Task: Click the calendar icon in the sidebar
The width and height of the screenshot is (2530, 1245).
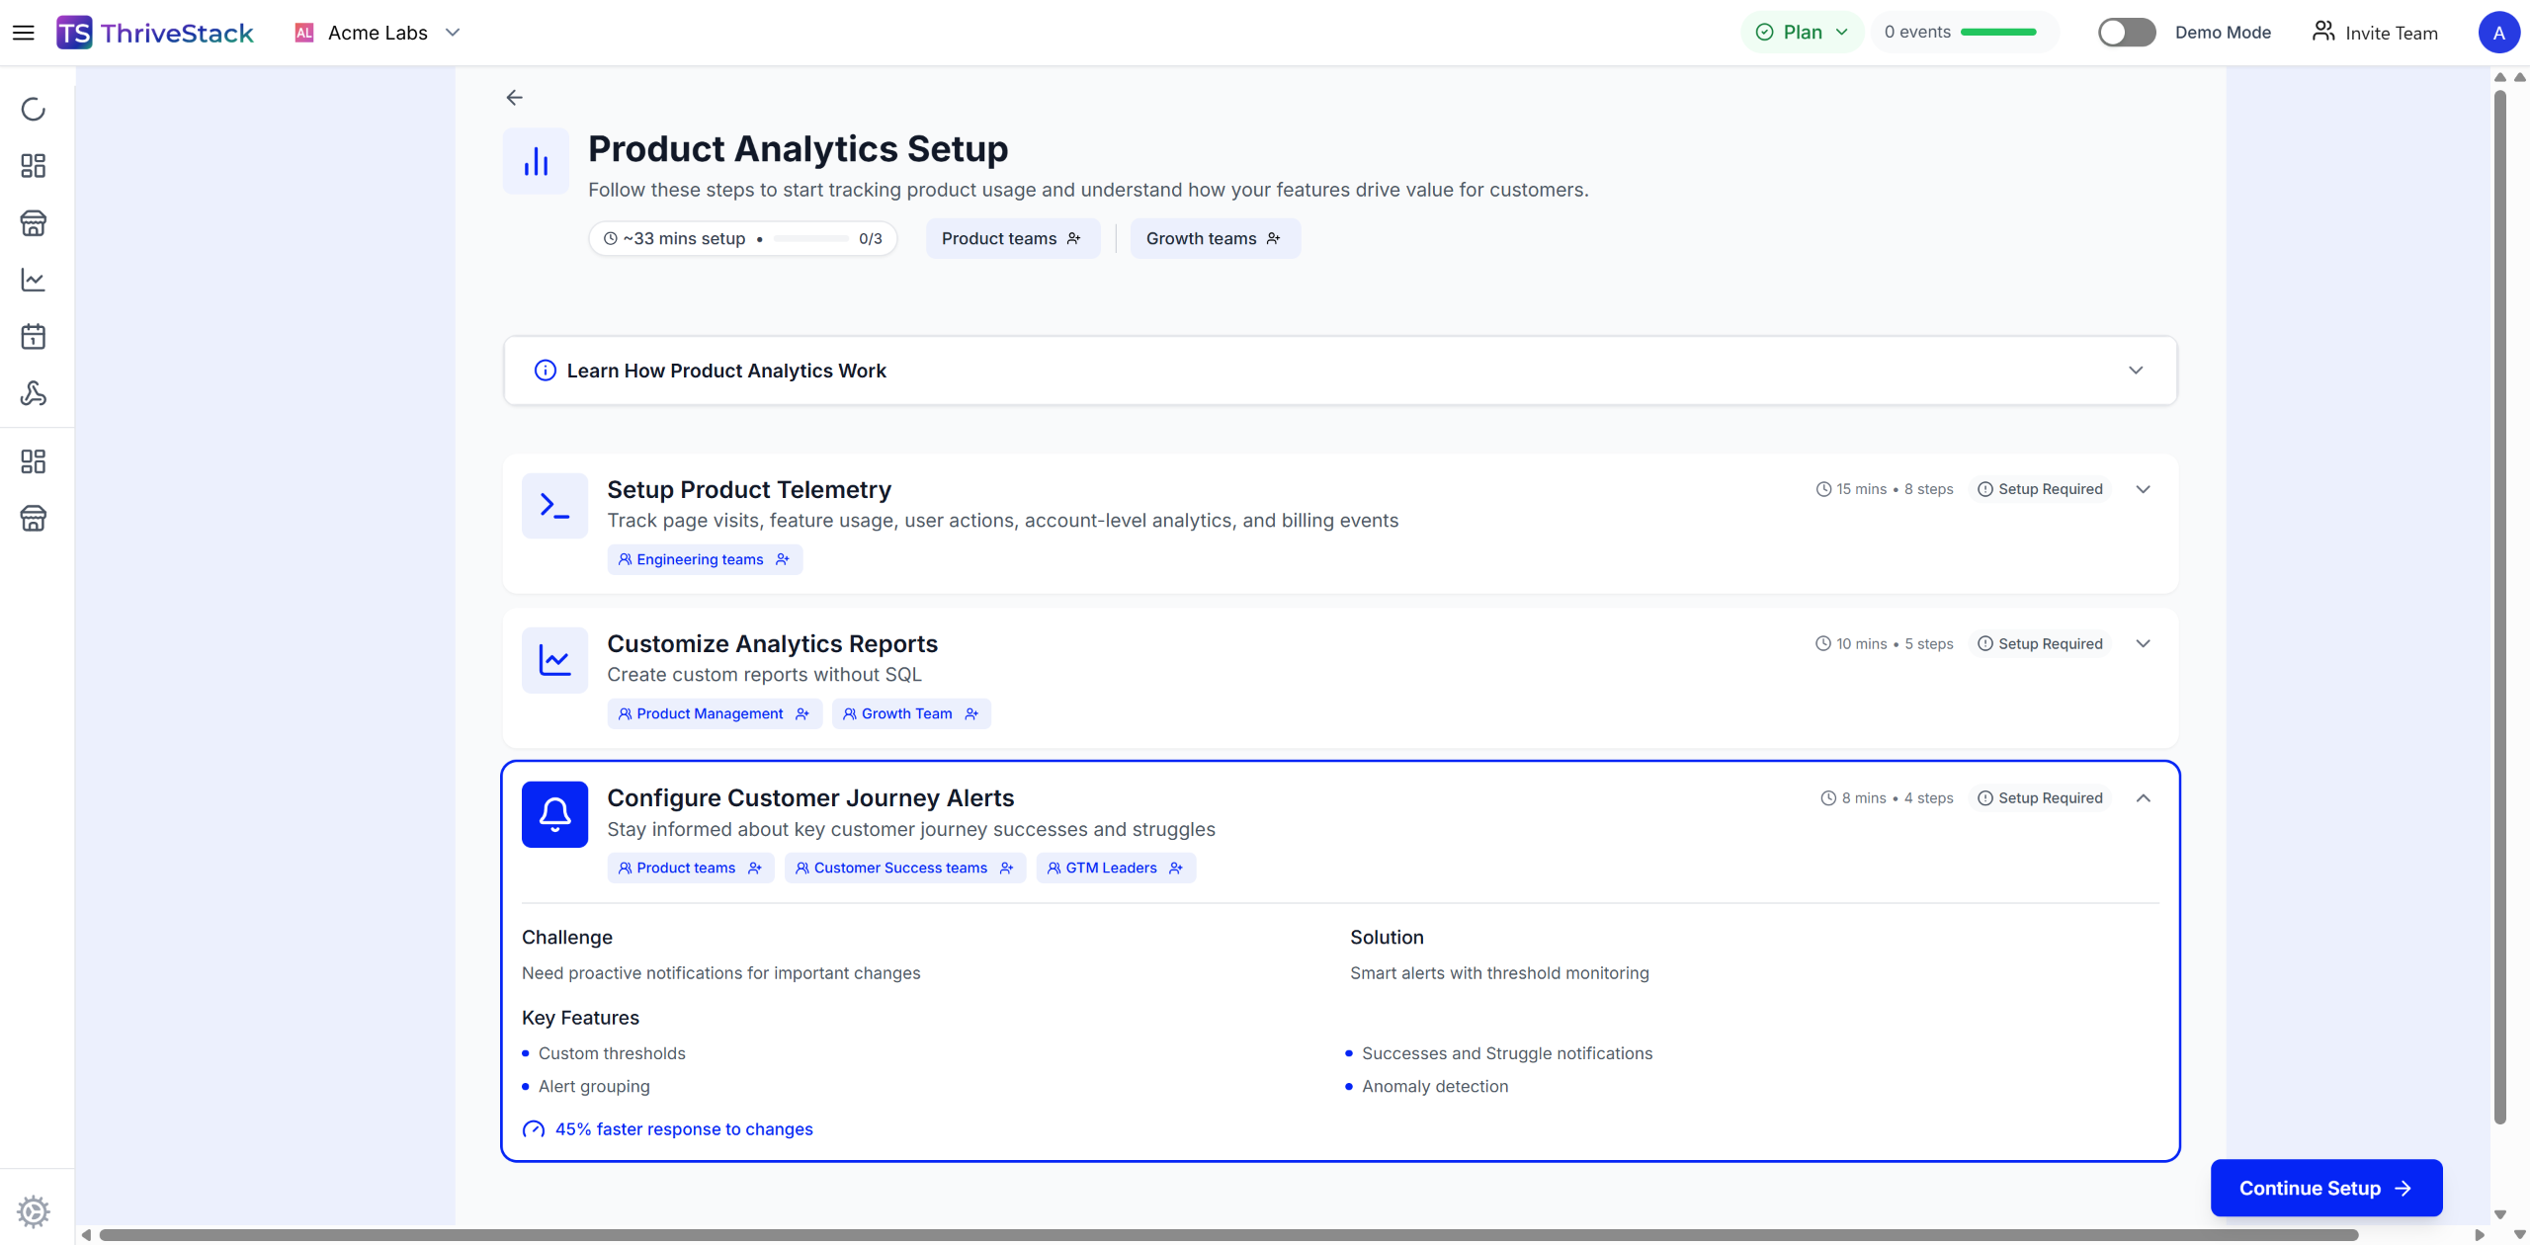Action: (x=34, y=337)
